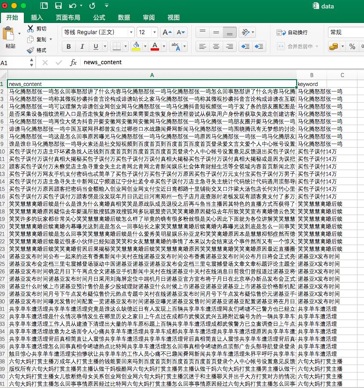The image size is (364, 388).
Task: Click the Copy (复制) icon
Action: [x=30, y=39]
